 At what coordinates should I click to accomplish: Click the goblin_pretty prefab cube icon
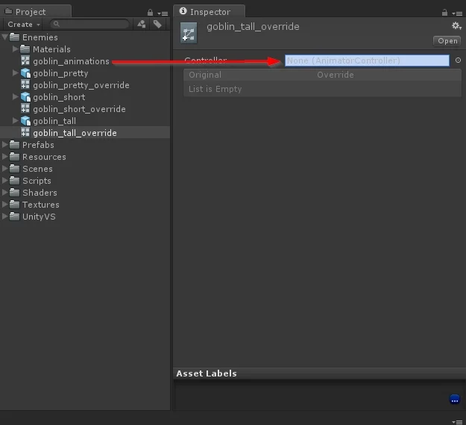point(25,73)
